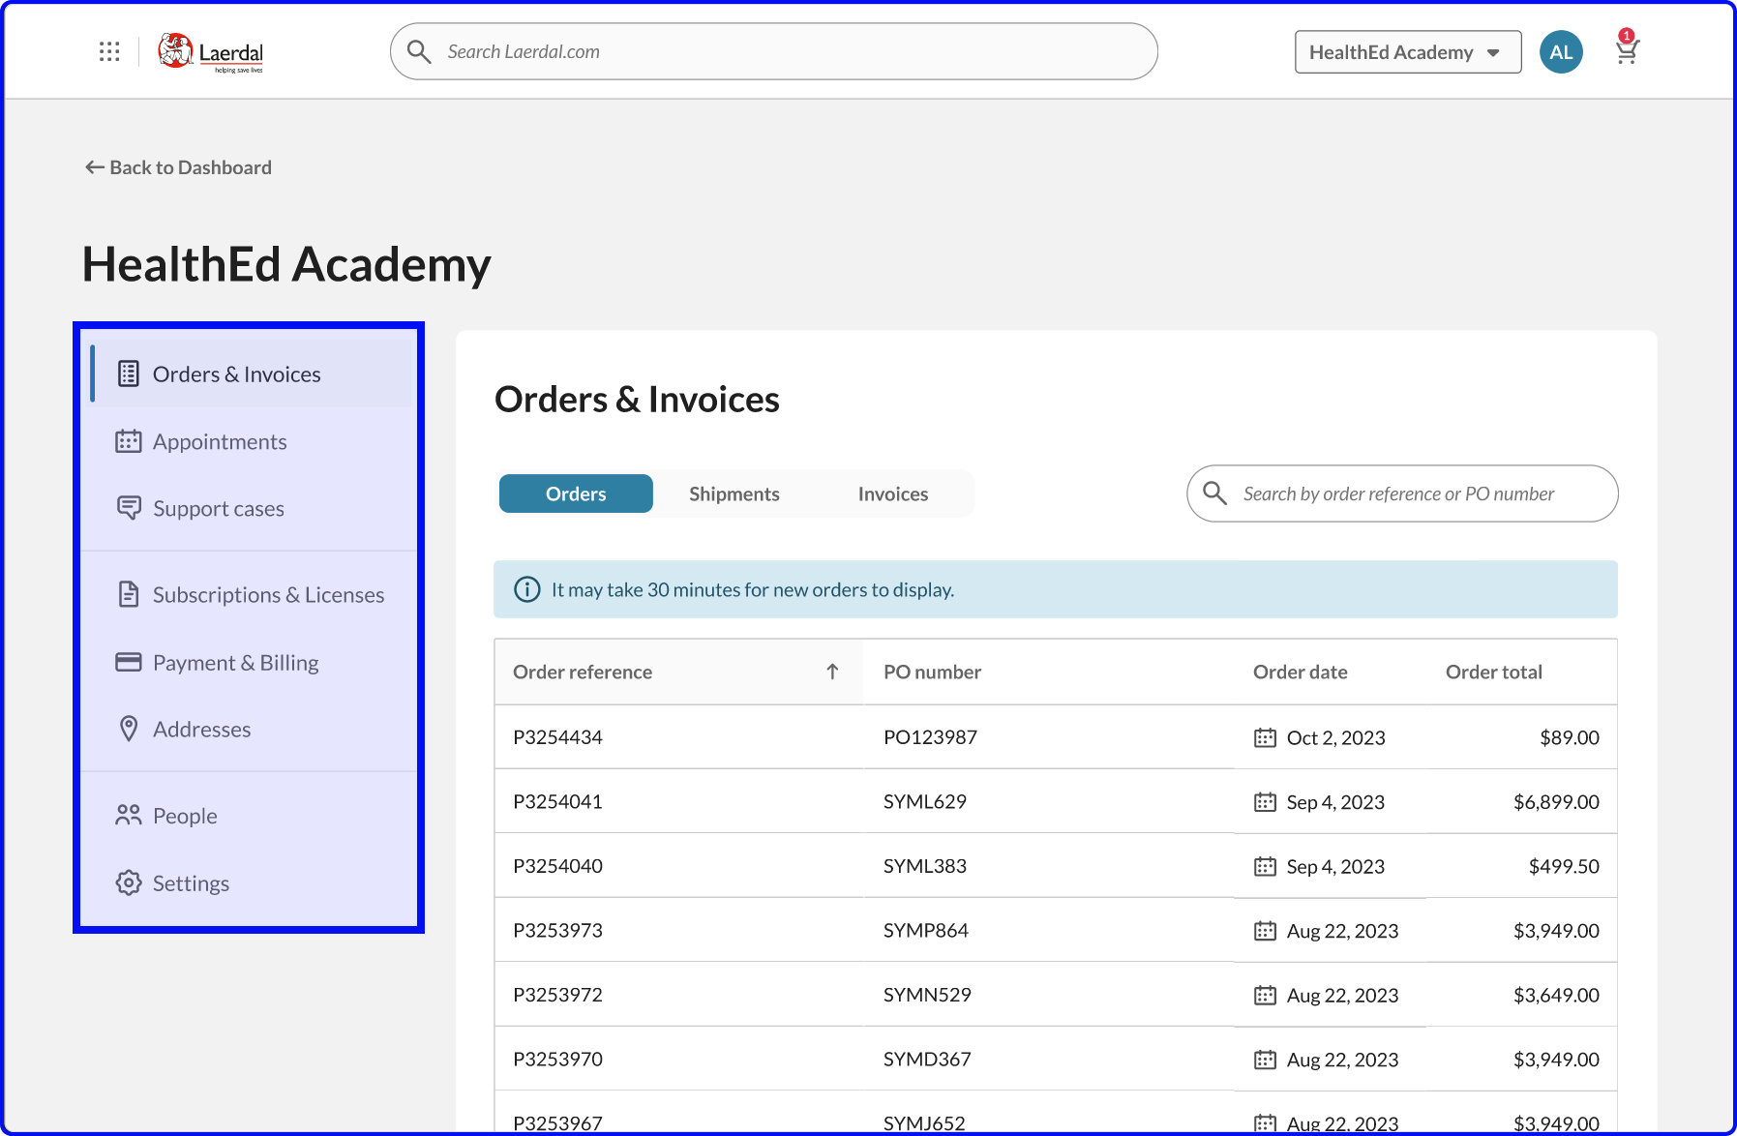Select the Orders tab
1737x1136 pixels.
576,494
